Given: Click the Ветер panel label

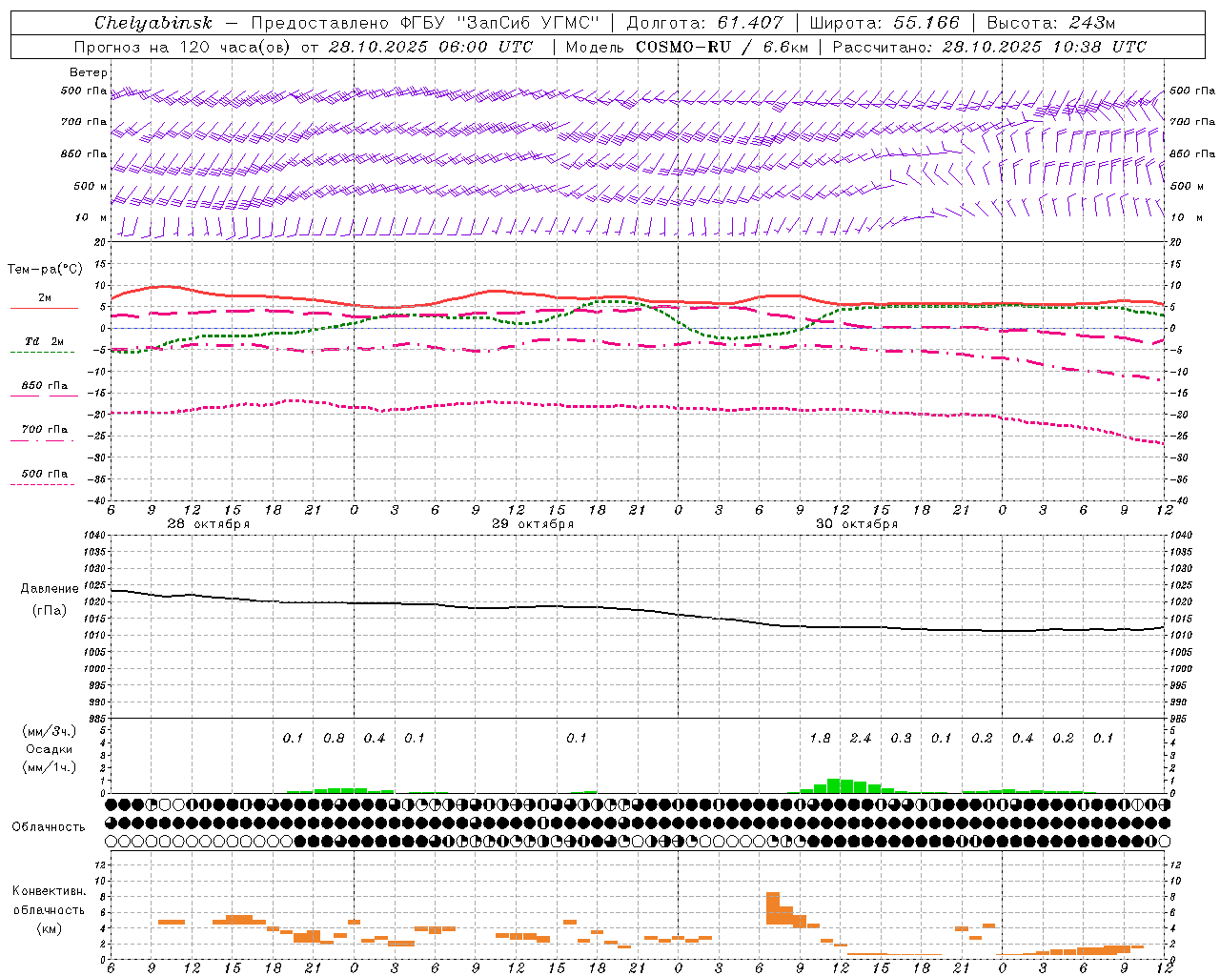Looking at the screenshot, I should [89, 72].
